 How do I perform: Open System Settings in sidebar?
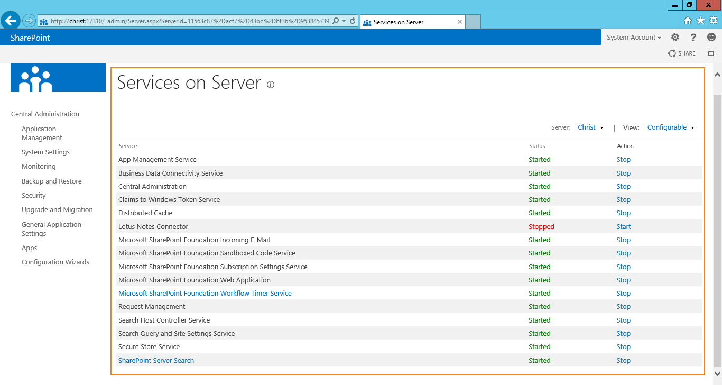(45, 152)
